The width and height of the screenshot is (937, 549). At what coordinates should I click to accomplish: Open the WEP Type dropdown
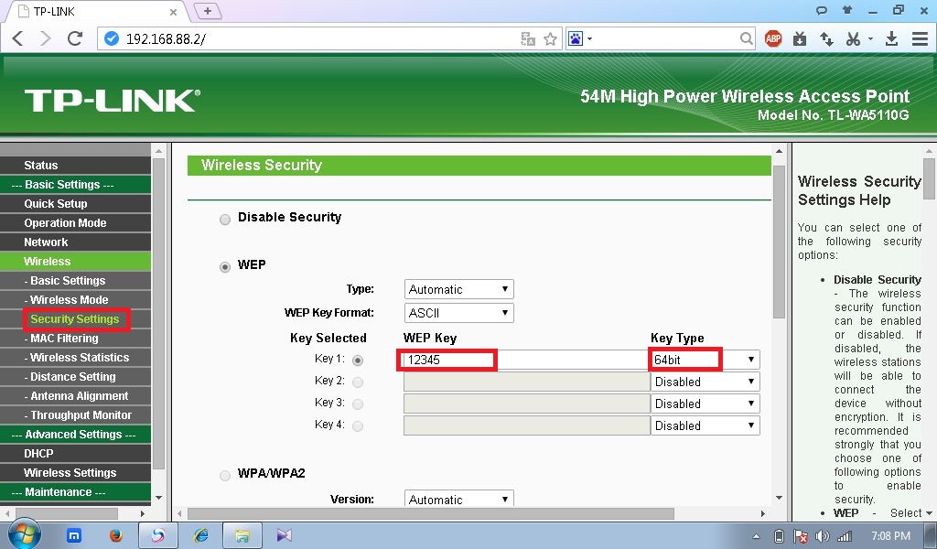point(459,289)
